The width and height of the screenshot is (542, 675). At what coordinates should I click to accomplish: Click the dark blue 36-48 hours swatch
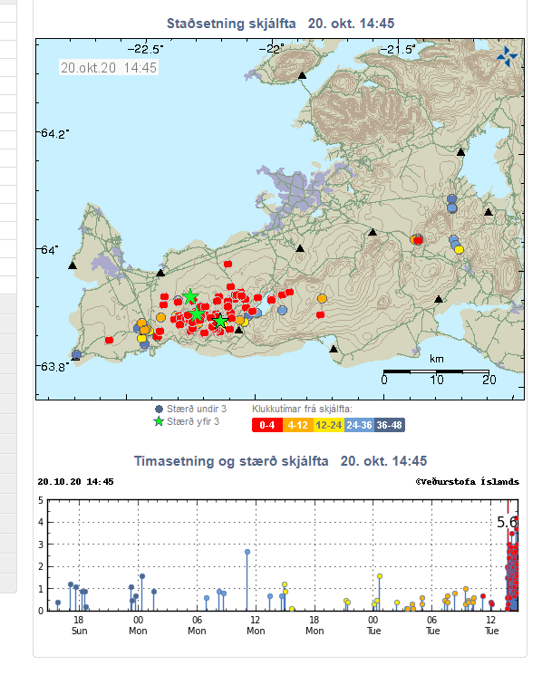[390, 425]
